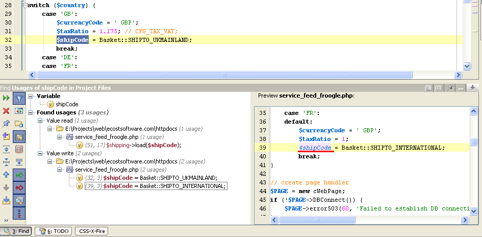Go to next occurrence with gray down arrow
Screen dimensions: 482x237
6,188
